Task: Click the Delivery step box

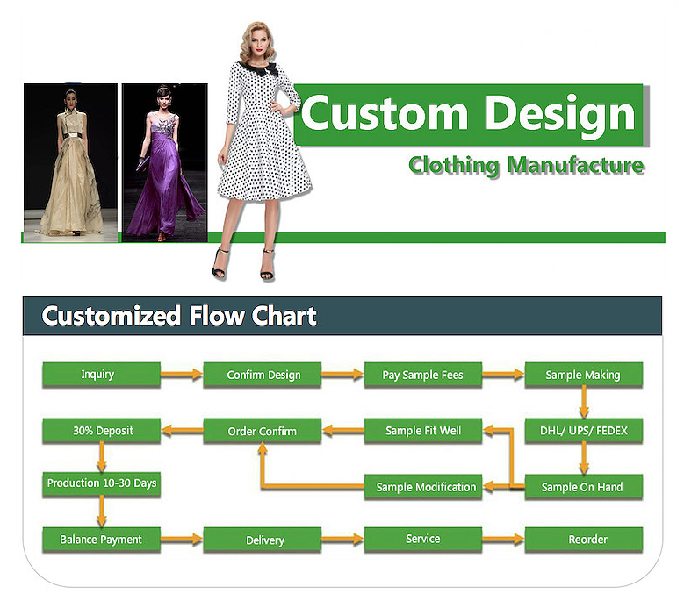Action: (263, 540)
